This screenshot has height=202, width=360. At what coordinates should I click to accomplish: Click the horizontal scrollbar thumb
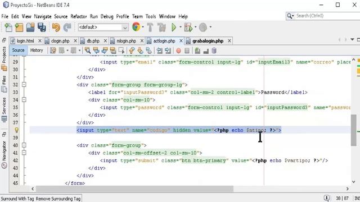[x=134, y=189]
